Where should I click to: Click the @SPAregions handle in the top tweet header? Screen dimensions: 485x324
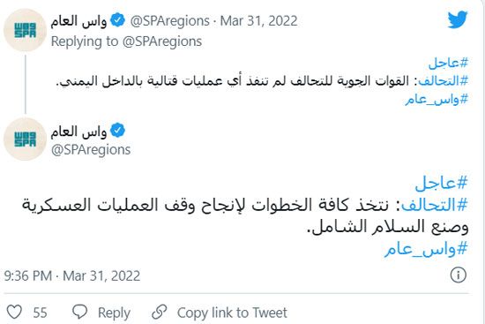(x=170, y=21)
